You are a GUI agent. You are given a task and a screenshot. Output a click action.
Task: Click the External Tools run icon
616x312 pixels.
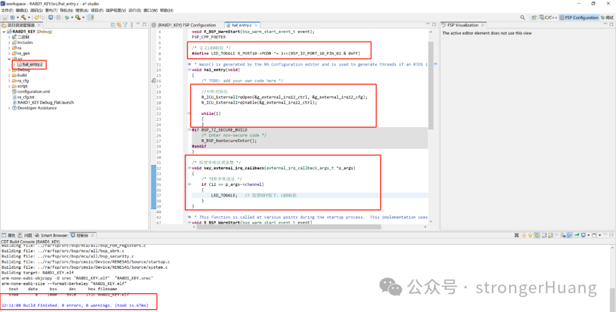coord(78,18)
